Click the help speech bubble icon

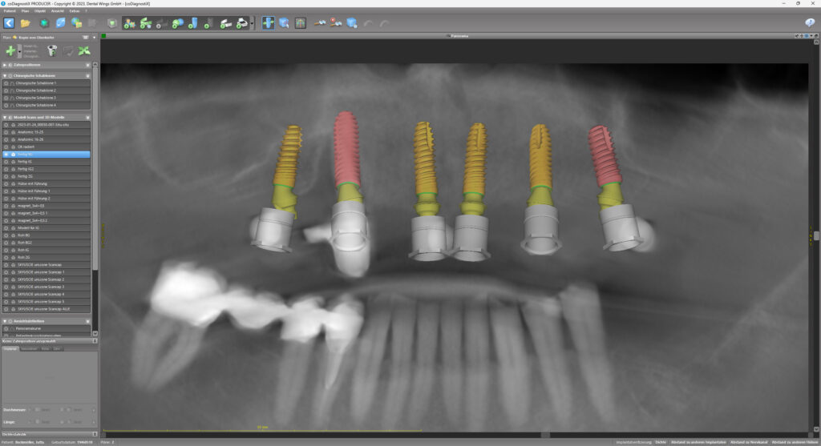[810, 23]
